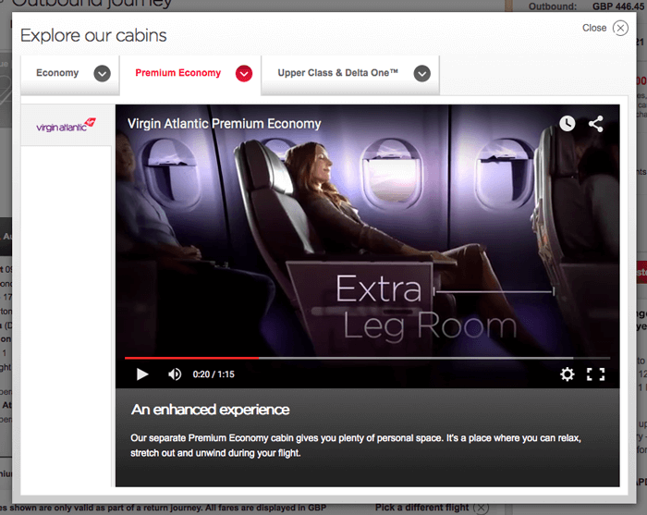This screenshot has height=515, width=647.
Task: Share the video via share icon
Action: [x=595, y=123]
